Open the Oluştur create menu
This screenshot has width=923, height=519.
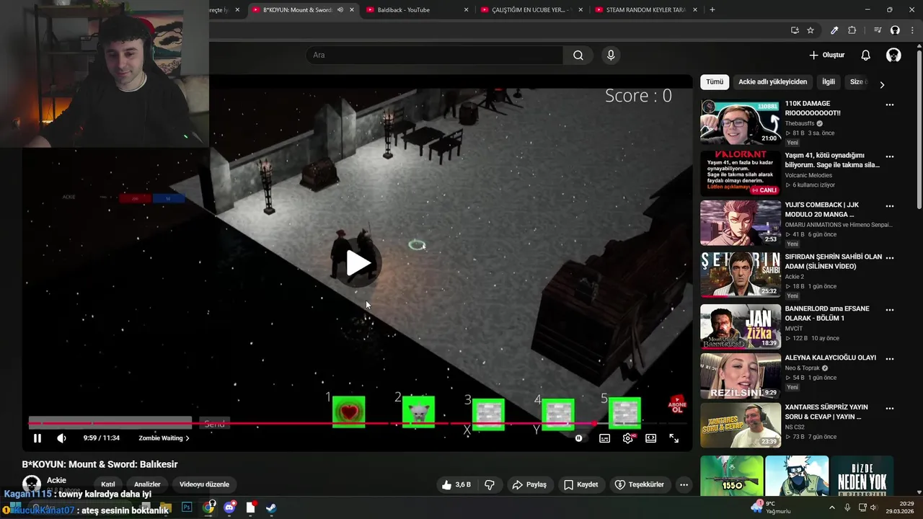[x=826, y=55]
